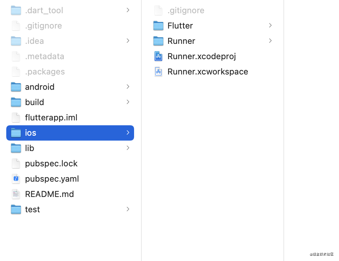Click the android folder icon
Viewport: 339px width, 261px height.
point(16,87)
